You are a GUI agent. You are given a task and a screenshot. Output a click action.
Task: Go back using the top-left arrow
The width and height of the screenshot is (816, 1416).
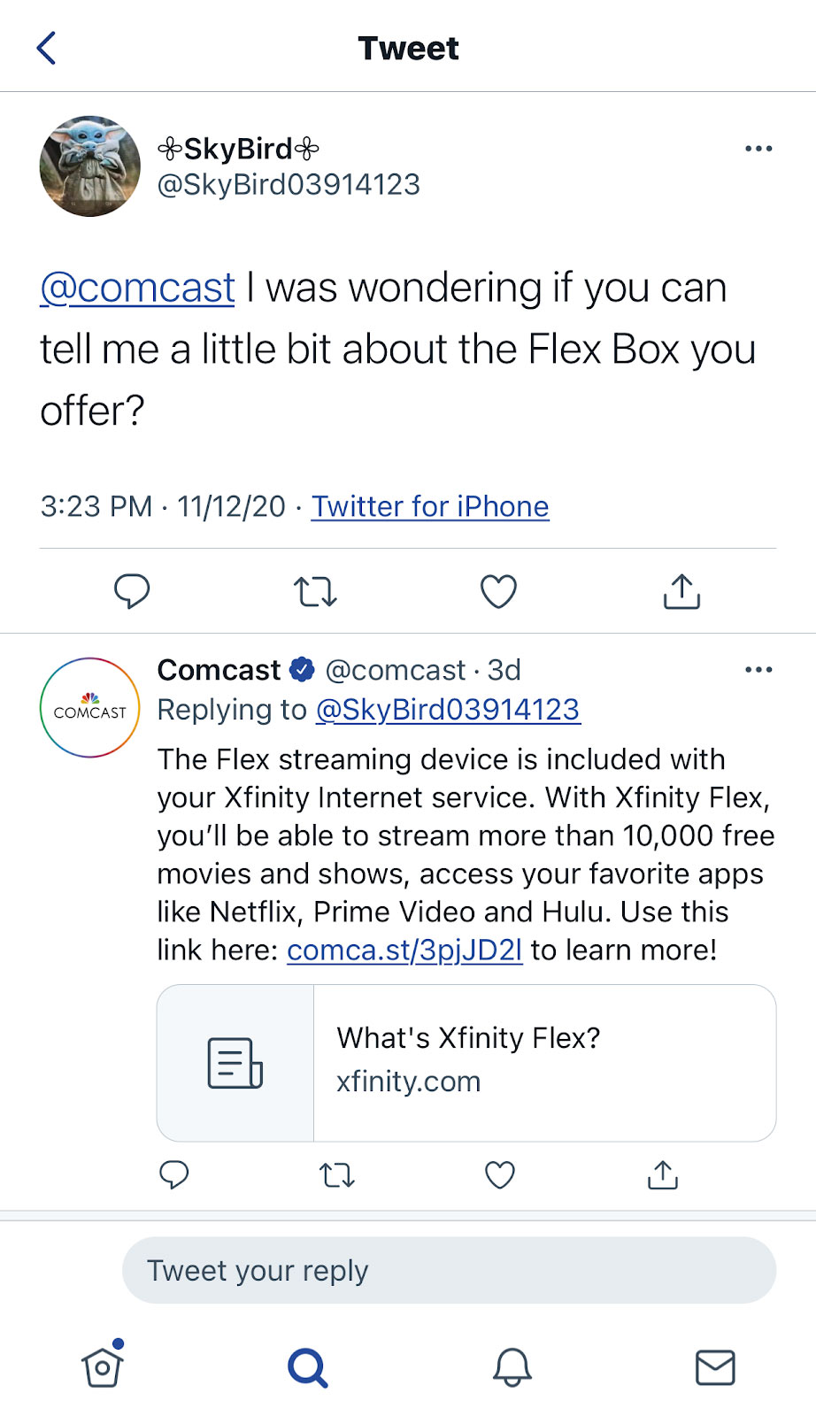tap(47, 48)
